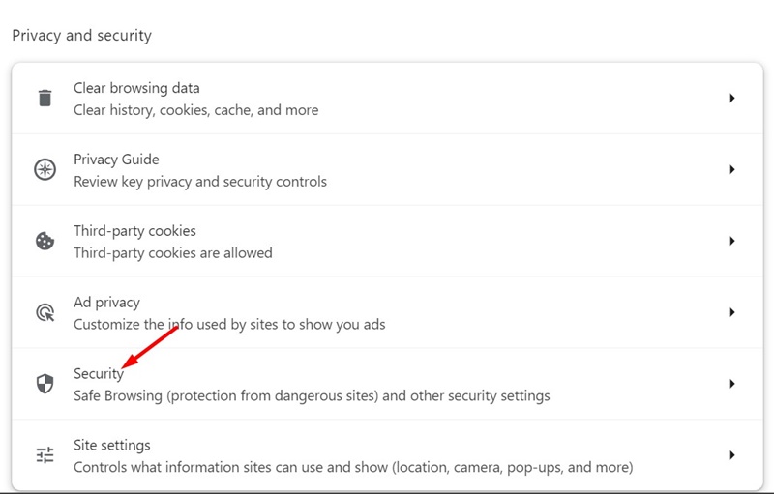Select the Privacy Guide title
This screenshot has width=774, height=494.
tap(116, 160)
